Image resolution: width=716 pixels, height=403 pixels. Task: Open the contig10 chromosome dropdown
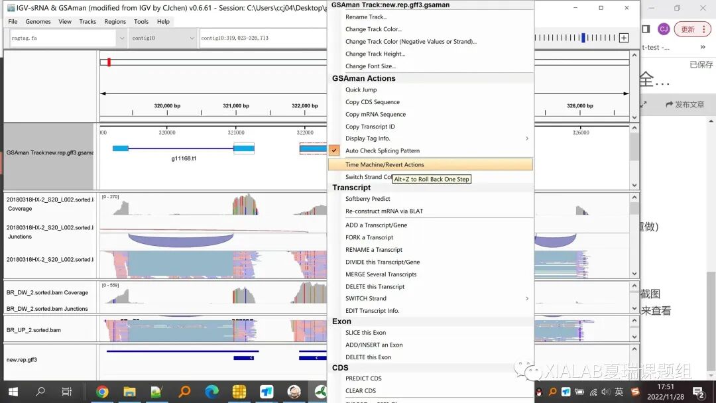(192, 38)
